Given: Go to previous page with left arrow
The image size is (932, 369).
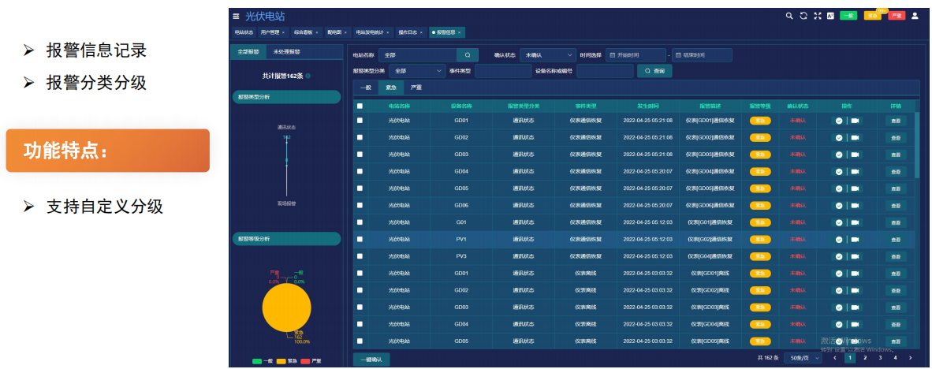Looking at the screenshot, I should [834, 358].
